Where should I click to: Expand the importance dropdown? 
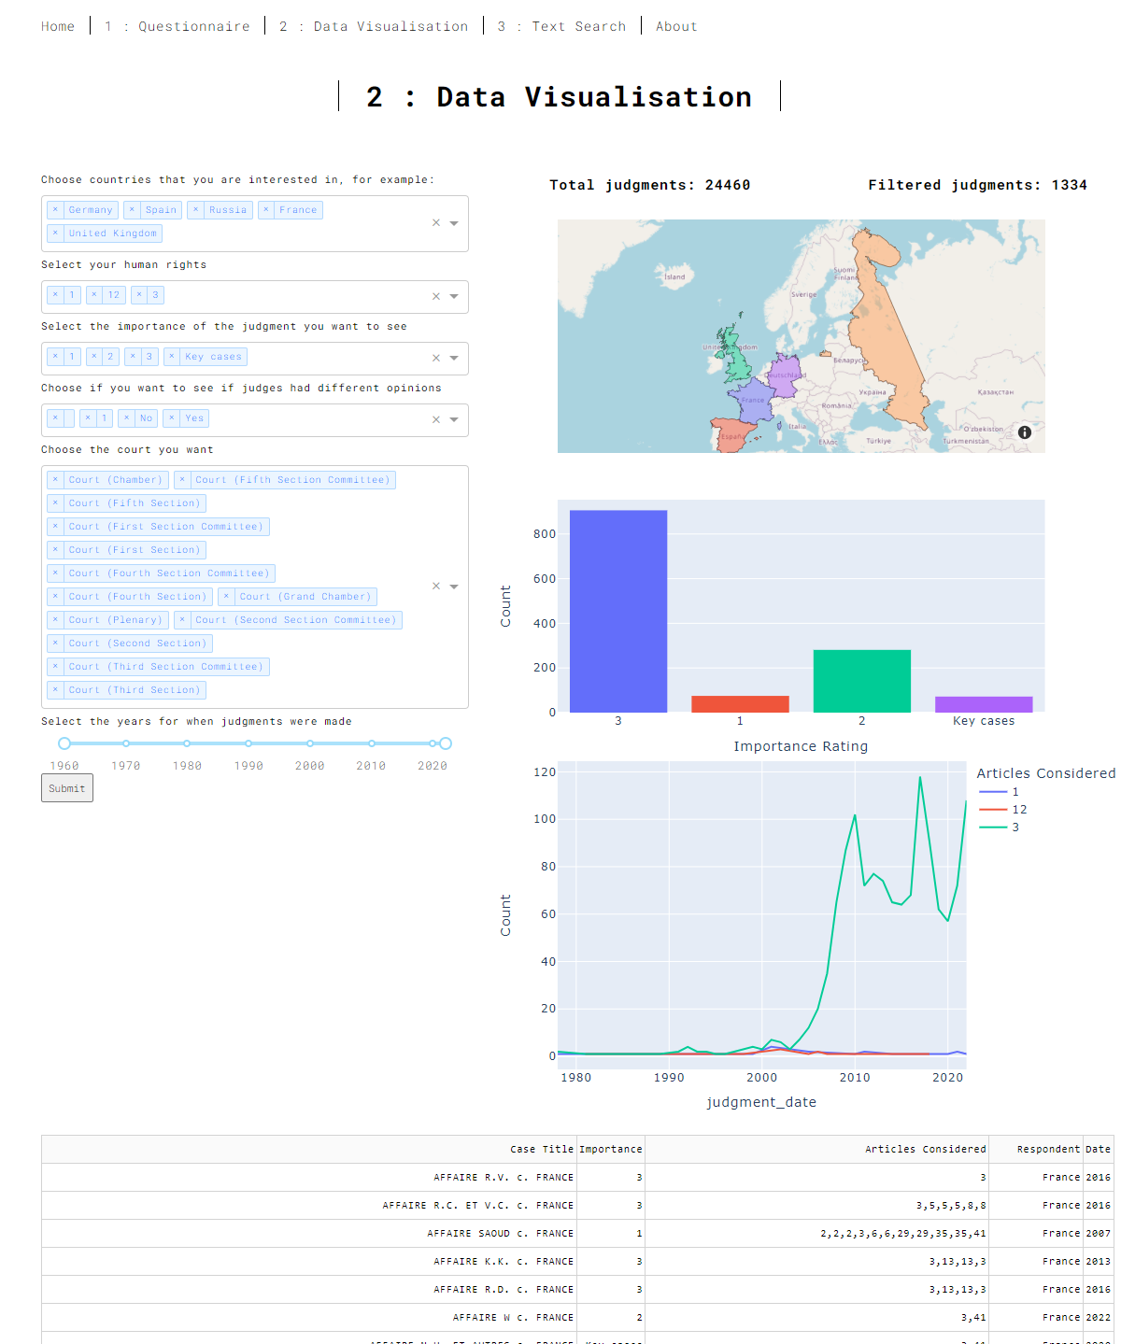[x=454, y=359]
